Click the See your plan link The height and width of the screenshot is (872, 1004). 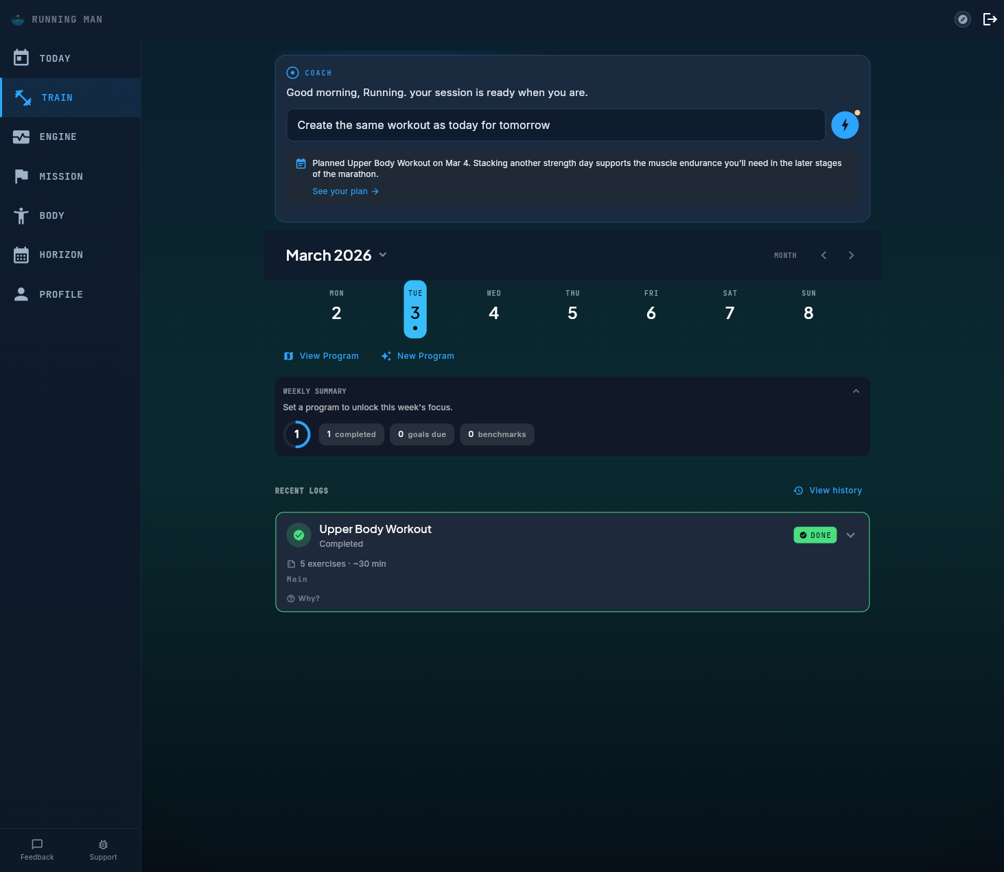pos(345,191)
